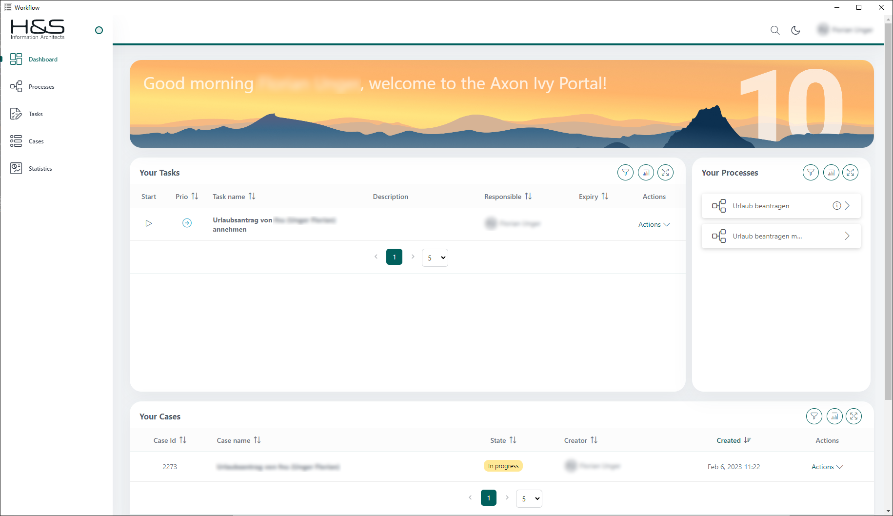893x516 pixels.
Task: Sort tasks by Expiry column
Action: (593, 197)
